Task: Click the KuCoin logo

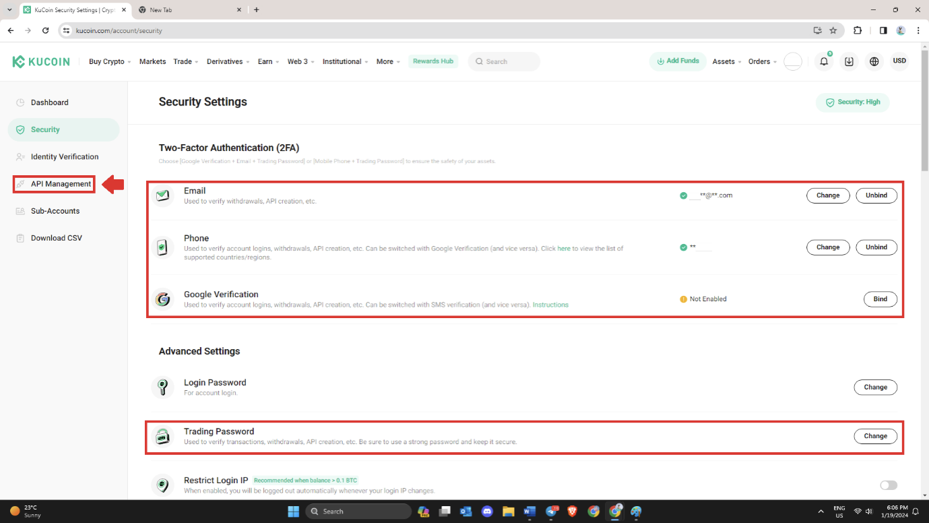Action: 40,61
